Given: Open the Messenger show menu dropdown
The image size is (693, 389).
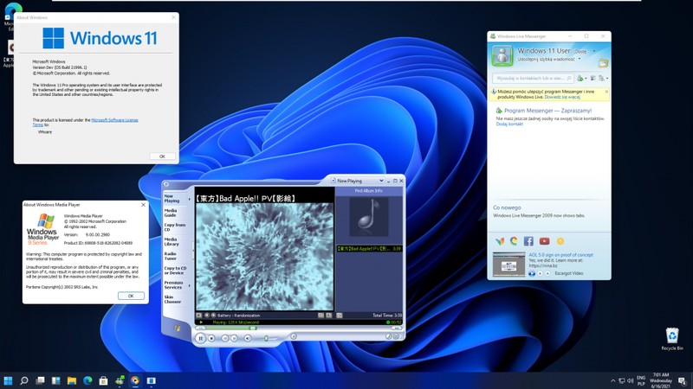Looking at the screenshot, I should coord(602,78).
